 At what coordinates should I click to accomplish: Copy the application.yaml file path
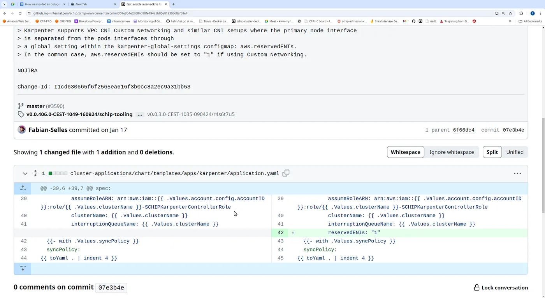[x=286, y=173]
